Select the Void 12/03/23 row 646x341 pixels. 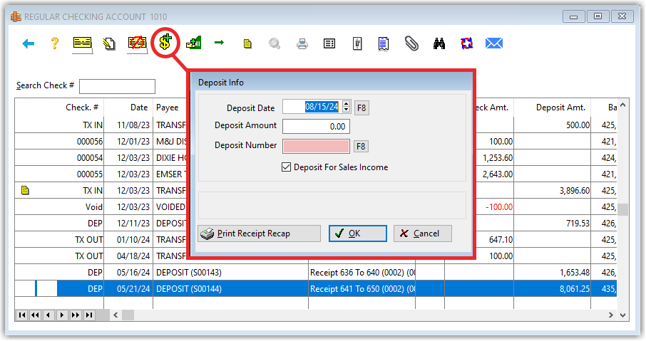316,207
